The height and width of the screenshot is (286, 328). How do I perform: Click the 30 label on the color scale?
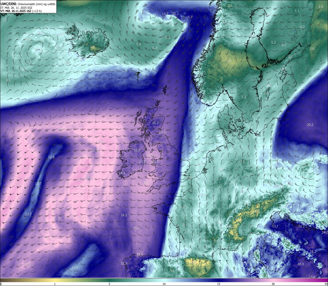point(273,284)
